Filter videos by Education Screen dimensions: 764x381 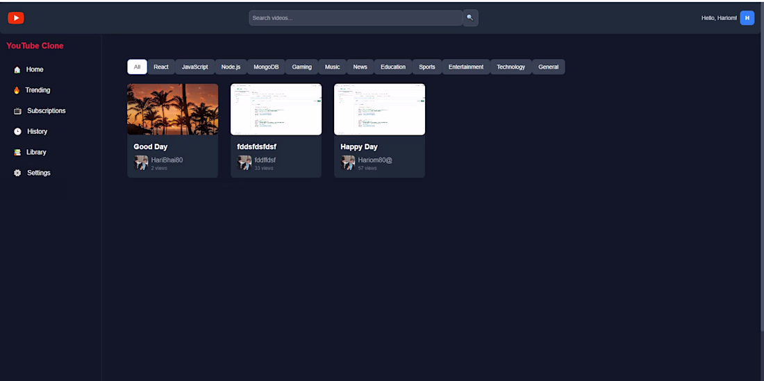[393, 67]
